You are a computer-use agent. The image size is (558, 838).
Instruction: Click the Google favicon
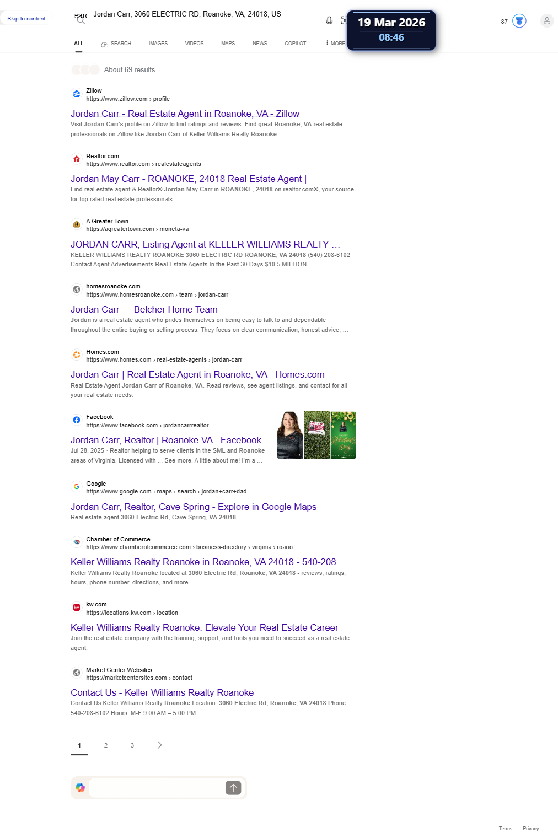[77, 487]
